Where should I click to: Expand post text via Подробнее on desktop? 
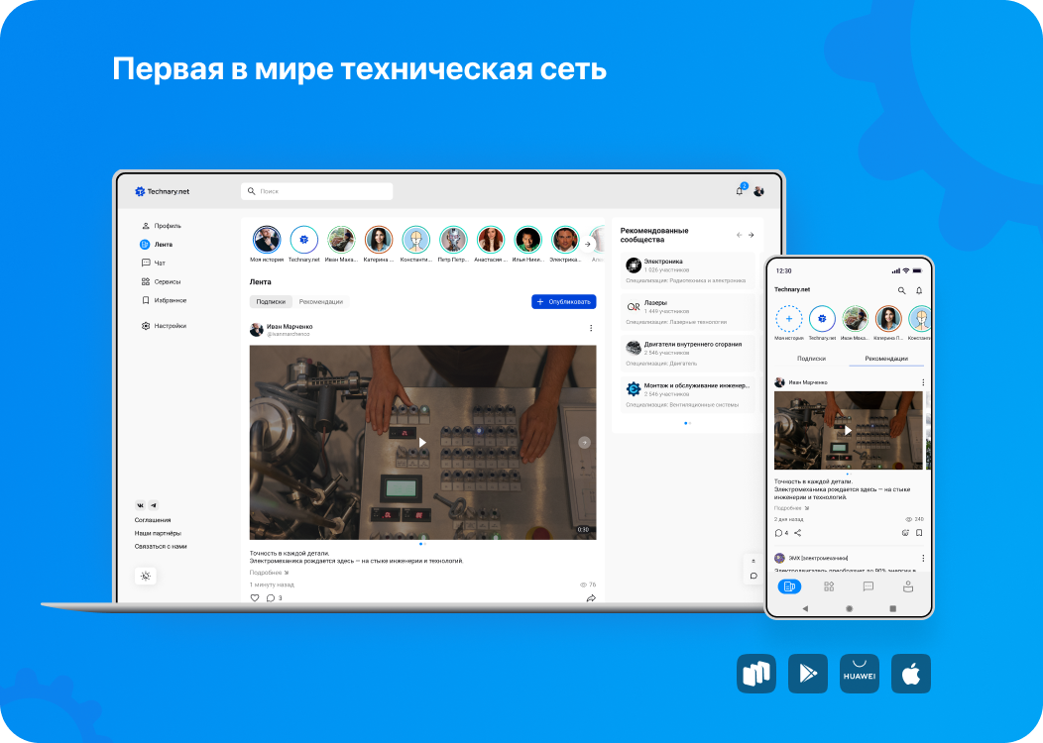269,573
